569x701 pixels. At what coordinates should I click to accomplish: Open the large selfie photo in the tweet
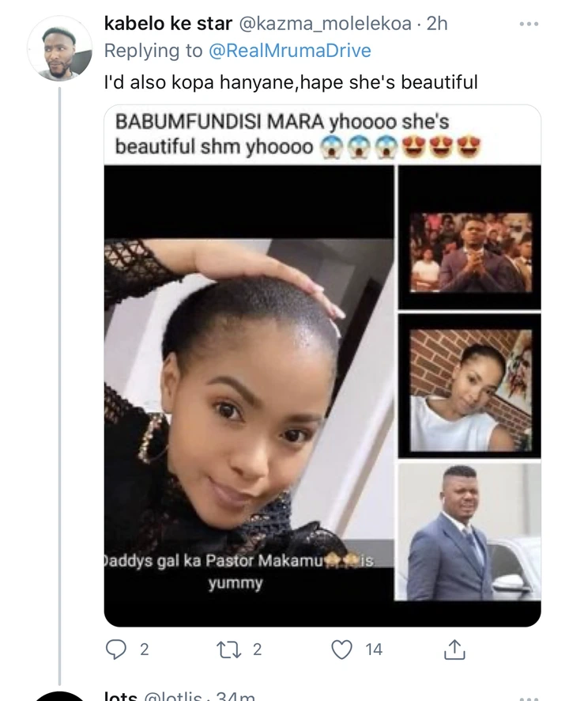pos(248,396)
